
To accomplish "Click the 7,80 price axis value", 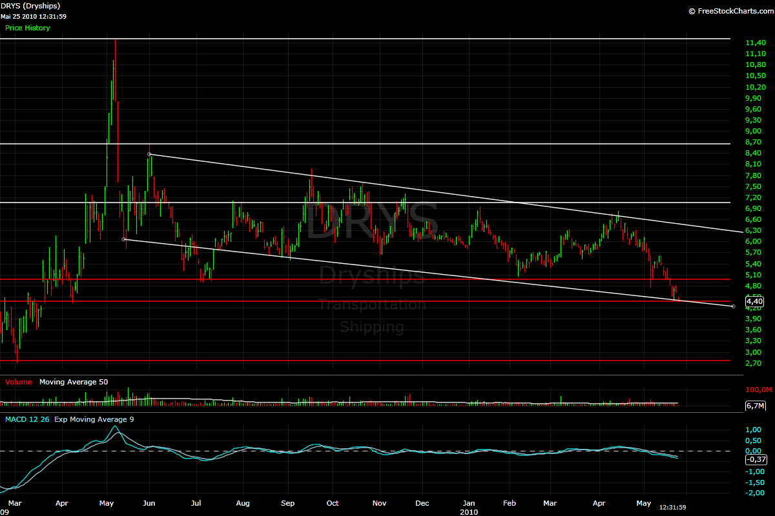I will point(753,175).
